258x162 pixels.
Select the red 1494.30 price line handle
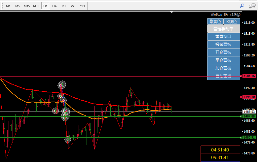241,97
